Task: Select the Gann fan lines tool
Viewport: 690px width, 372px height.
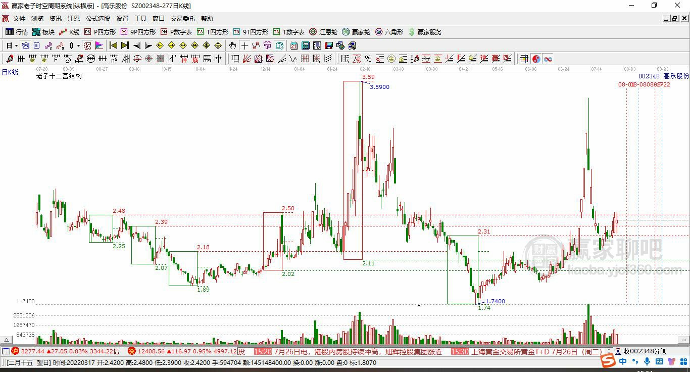Action: [247, 59]
